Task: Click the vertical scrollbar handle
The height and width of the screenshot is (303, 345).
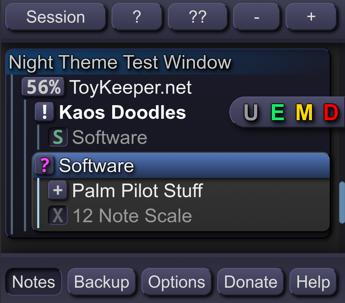Action: (342, 202)
